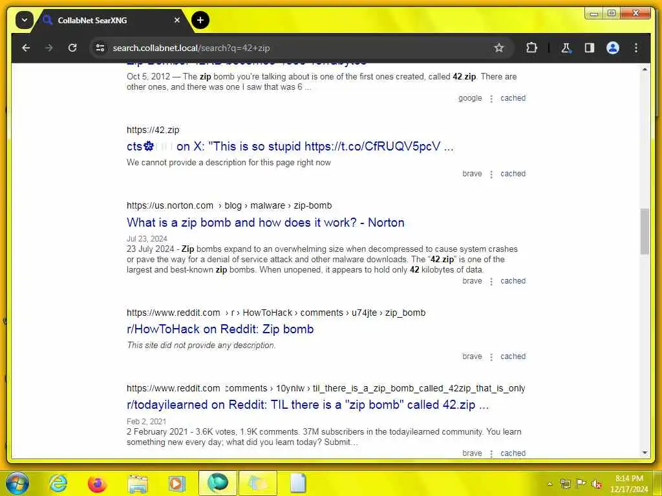Click brave engine link for X post result

tap(472, 173)
